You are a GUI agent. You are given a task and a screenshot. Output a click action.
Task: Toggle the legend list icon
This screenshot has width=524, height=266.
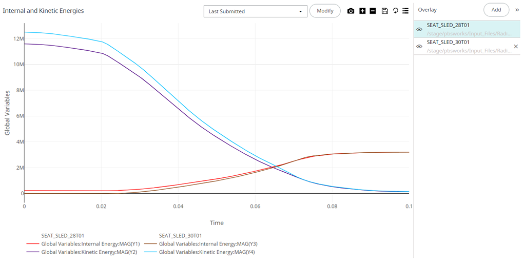[405, 11]
